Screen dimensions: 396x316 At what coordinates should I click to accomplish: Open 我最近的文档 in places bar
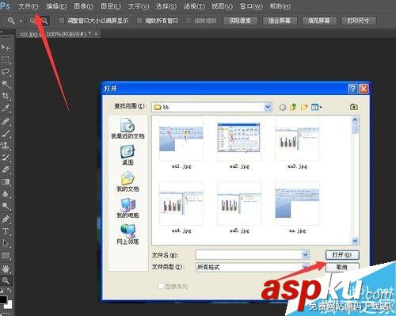pyautogui.click(x=128, y=129)
